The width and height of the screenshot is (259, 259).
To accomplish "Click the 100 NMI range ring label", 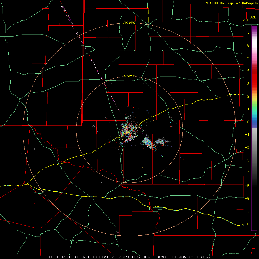I will click(129, 23).
